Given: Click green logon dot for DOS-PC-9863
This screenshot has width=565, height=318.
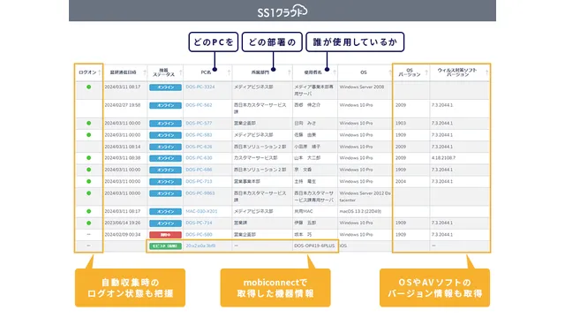Looking at the screenshot, I should coord(88,193).
